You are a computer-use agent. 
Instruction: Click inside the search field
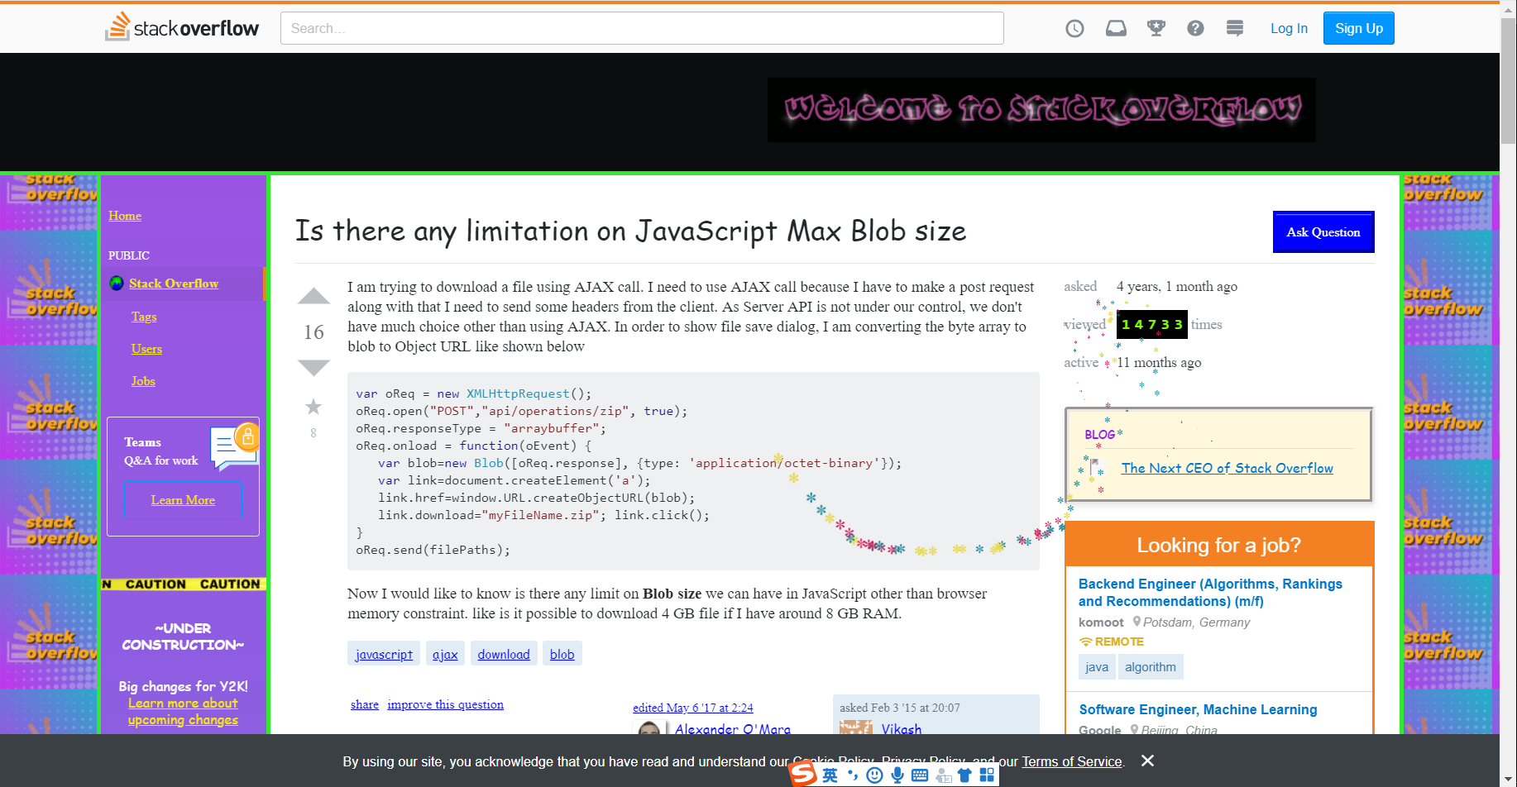click(642, 27)
